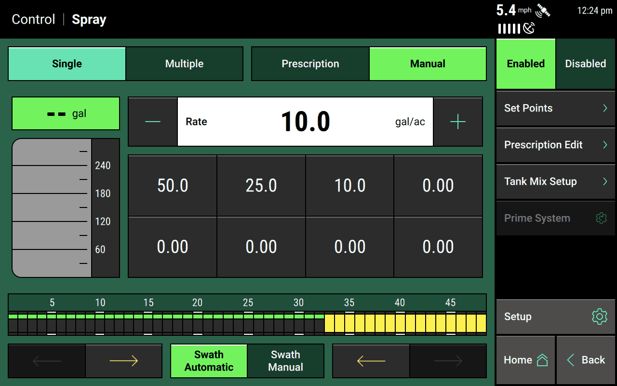This screenshot has height=386, width=617.
Task: Switch to Swath Manual mode
Action: [285, 360]
